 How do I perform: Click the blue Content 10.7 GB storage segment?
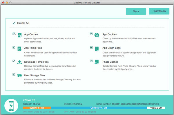(99, 108)
